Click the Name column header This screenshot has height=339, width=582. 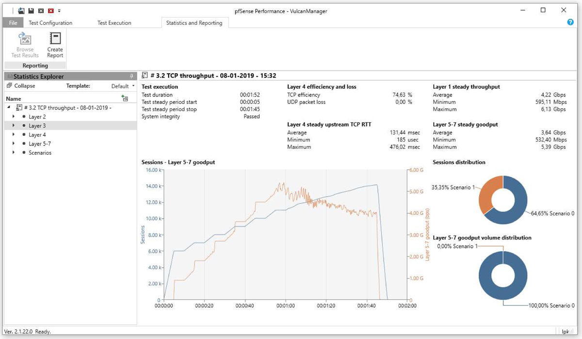pyautogui.click(x=14, y=98)
